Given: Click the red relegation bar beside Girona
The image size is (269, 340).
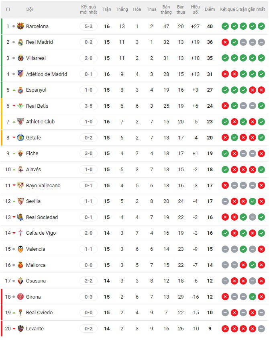Looking at the screenshot, I should [x=1, y=297].
